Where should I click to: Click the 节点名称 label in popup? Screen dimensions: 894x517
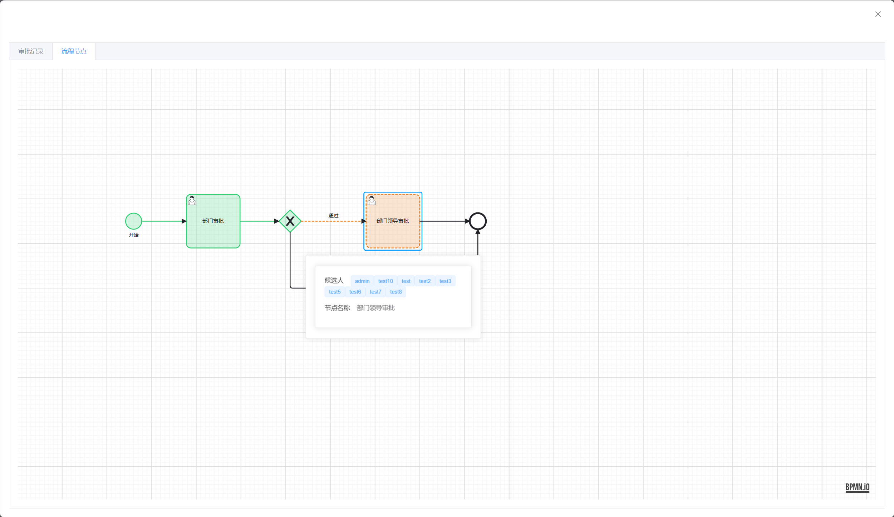(337, 308)
